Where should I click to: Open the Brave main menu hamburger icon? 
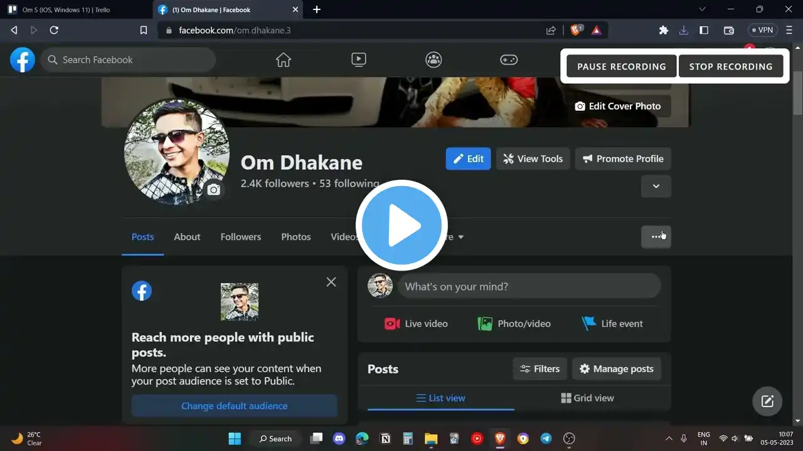[789, 30]
